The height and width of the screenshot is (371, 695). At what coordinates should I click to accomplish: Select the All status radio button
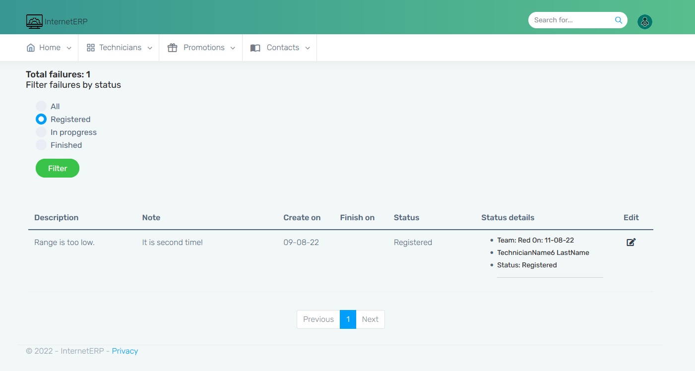(x=41, y=106)
